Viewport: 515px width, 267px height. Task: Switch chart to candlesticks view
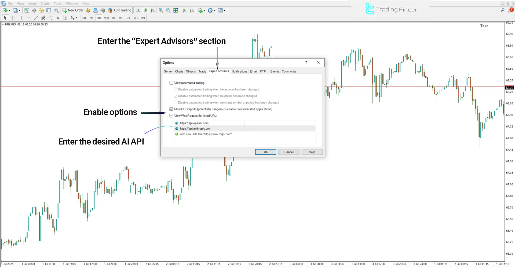coord(145,10)
